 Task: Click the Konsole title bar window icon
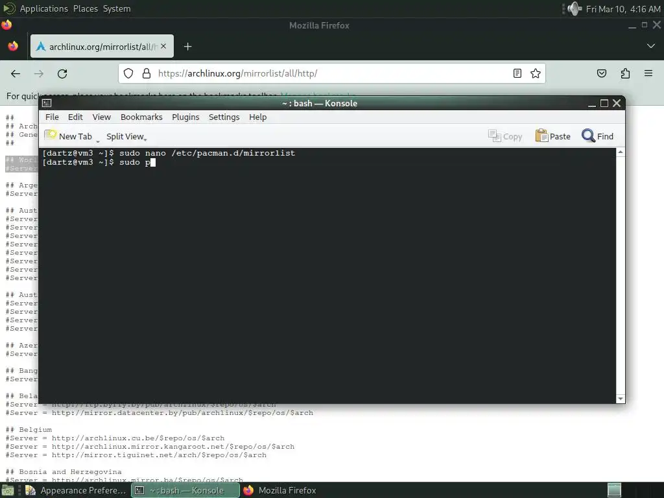[47, 103]
